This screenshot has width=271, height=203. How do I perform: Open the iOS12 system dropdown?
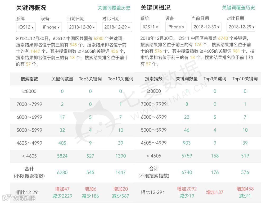pyautogui.click(x=26, y=27)
